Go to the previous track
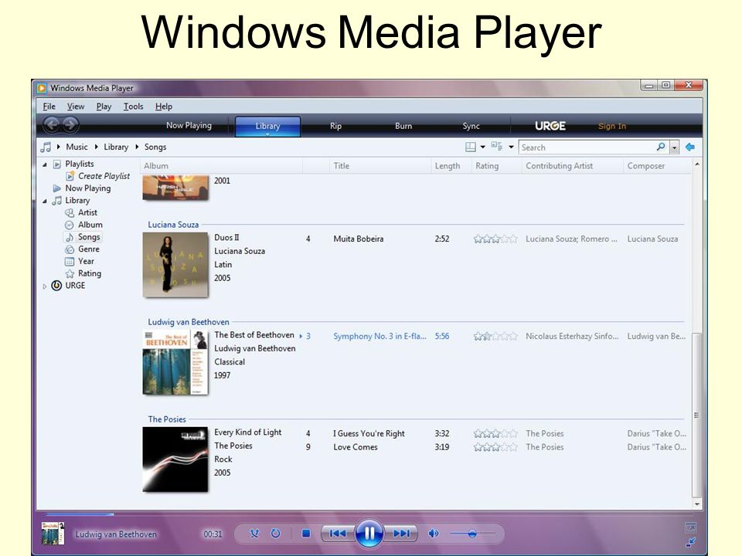The width and height of the screenshot is (742, 556). point(338,534)
